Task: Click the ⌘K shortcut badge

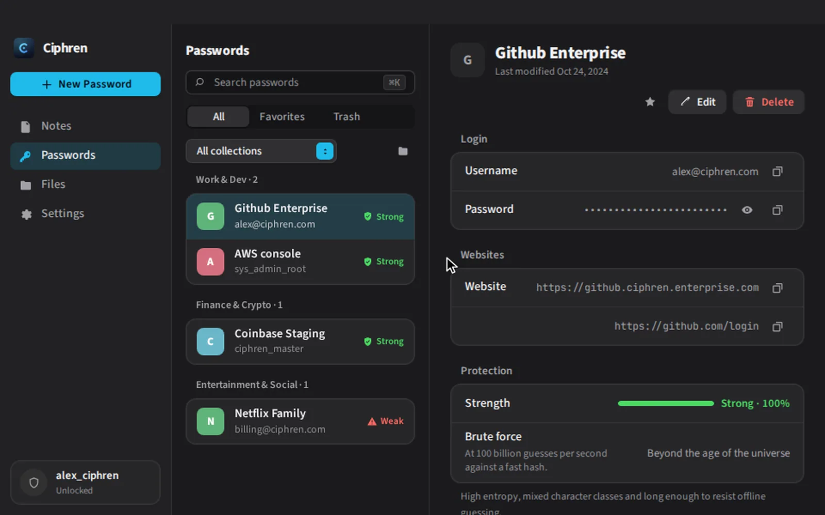Action: click(x=394, y=82)
